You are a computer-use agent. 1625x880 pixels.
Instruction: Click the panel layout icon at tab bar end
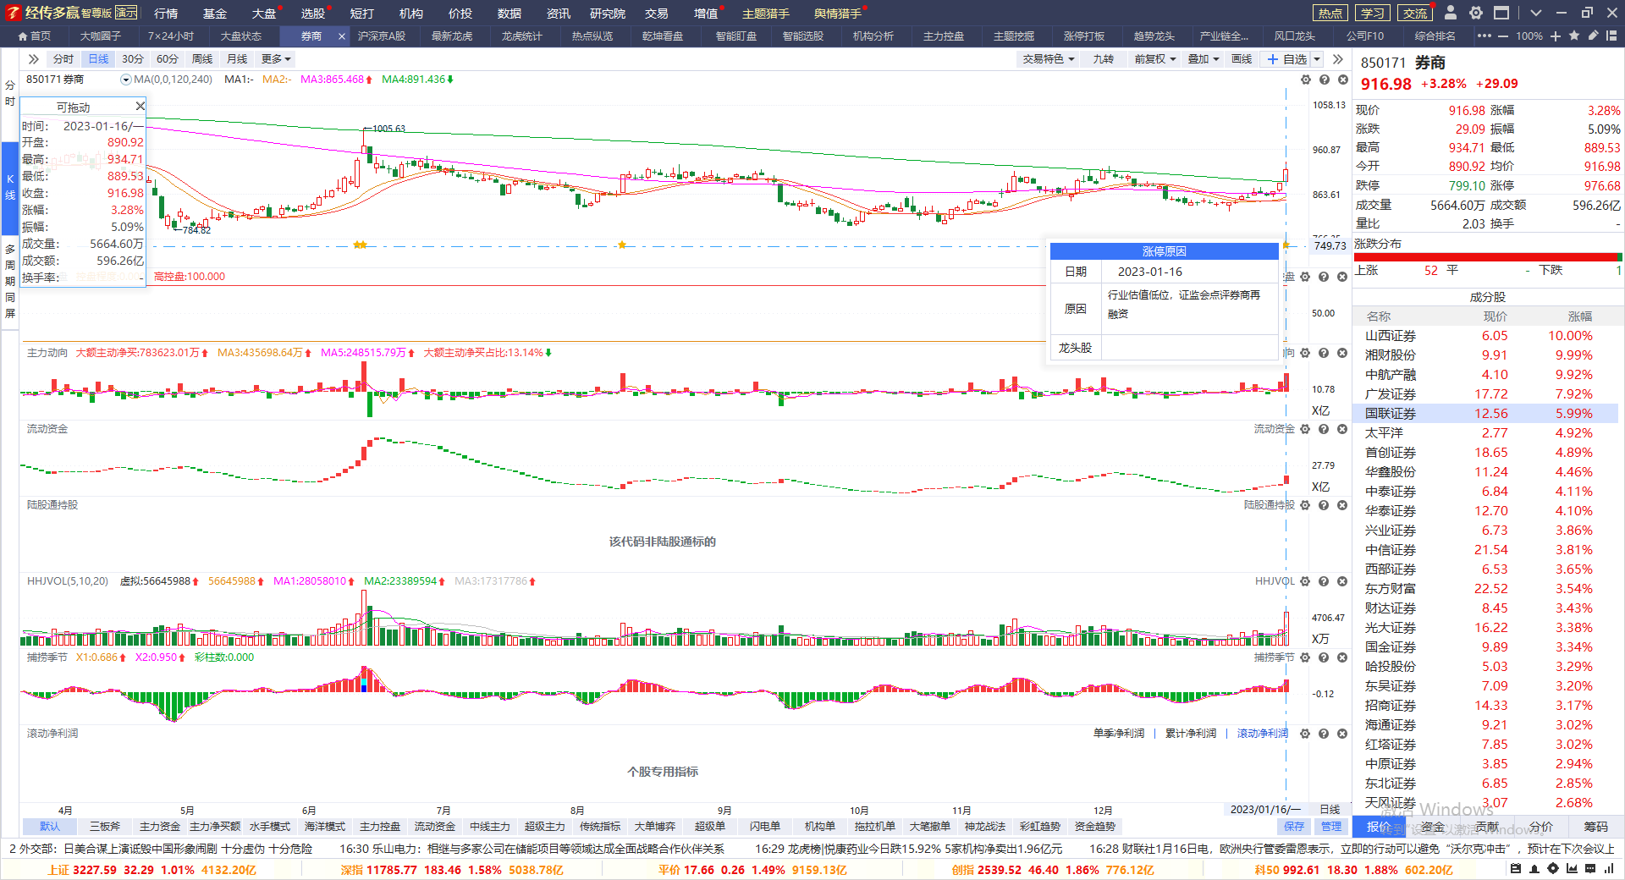click(1611, 36)
